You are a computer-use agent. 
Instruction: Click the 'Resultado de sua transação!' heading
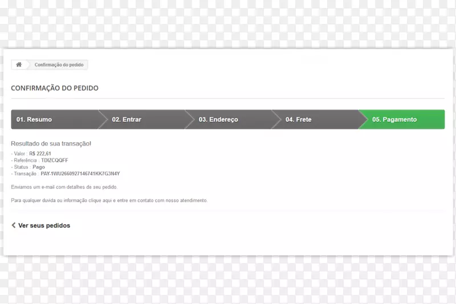click(51, 143)
